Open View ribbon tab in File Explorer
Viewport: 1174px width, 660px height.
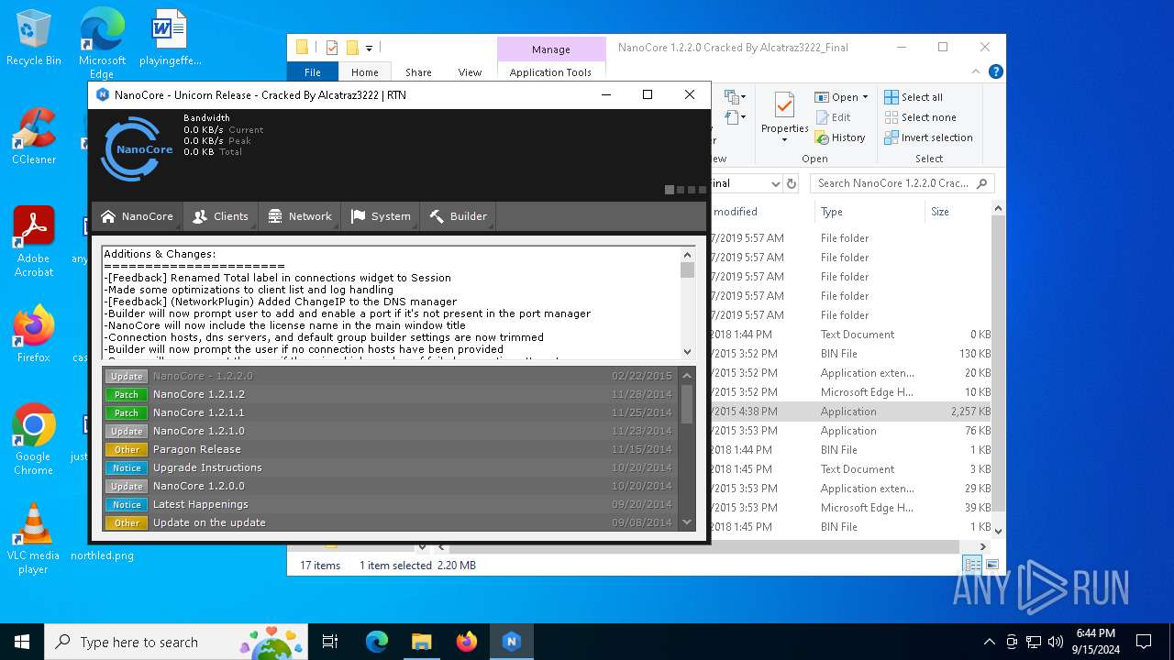point(470,72)
